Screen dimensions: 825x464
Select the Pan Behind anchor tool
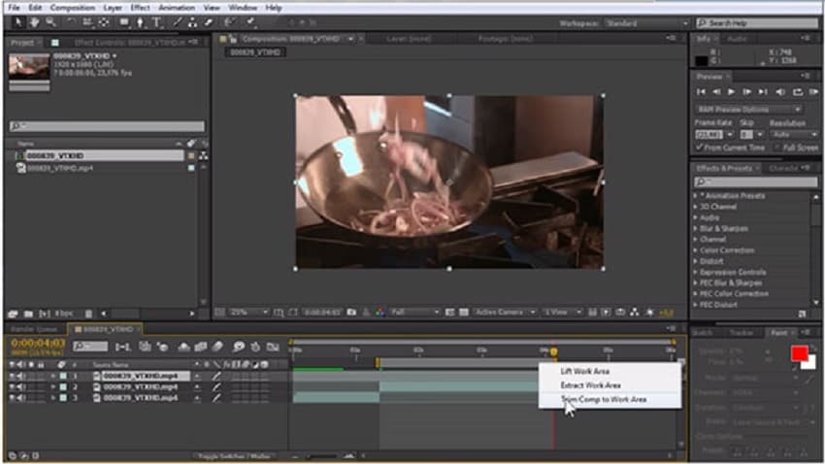104,22
